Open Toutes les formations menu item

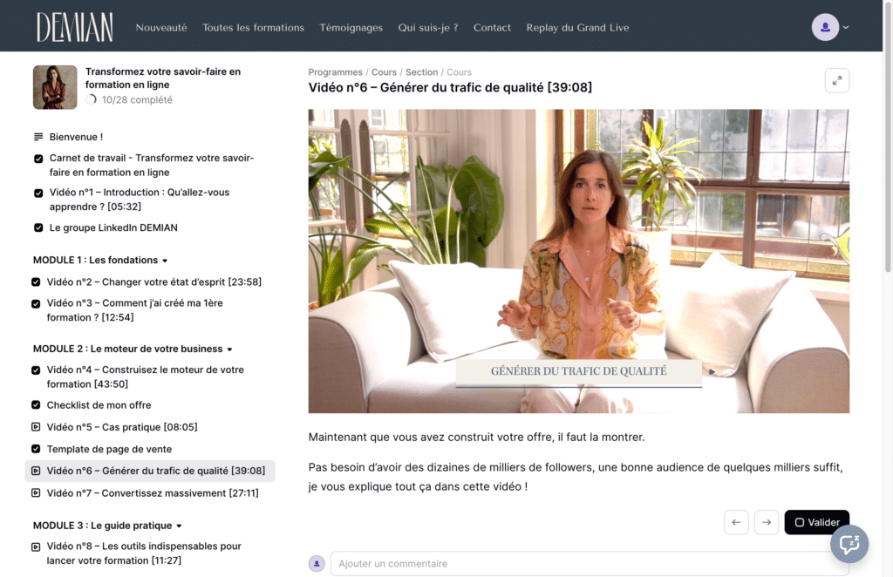[253, 27]
